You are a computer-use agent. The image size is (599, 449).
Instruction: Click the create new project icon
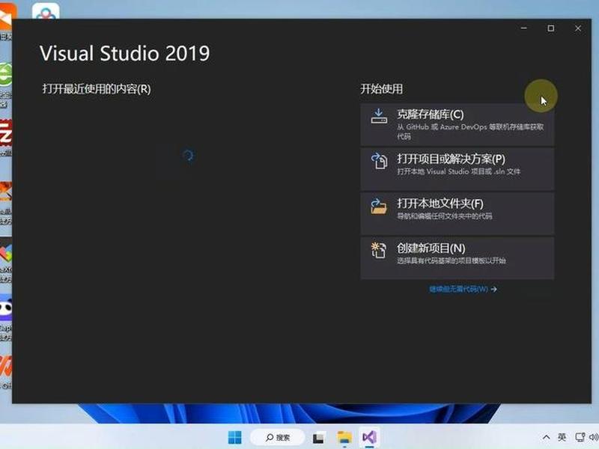[379, 251]
